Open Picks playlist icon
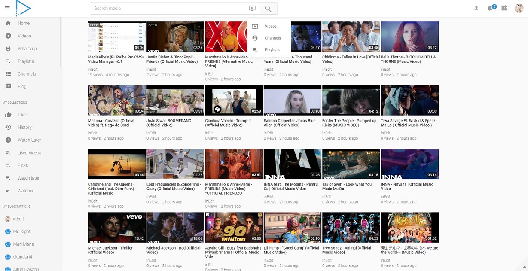This screenshot has height=271, width=528. 8,165
